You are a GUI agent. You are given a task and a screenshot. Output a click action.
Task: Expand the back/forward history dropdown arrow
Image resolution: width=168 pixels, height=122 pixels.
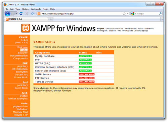click(x=16, y=14)
